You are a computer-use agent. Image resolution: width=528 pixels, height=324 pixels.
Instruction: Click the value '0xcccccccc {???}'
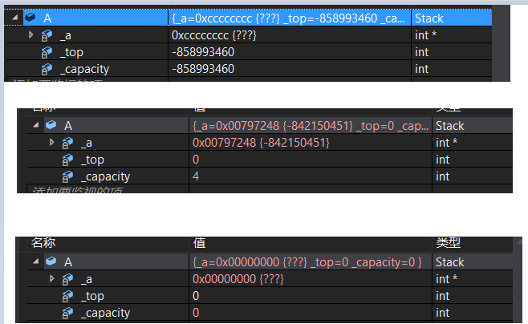click(x=214, y=35)
